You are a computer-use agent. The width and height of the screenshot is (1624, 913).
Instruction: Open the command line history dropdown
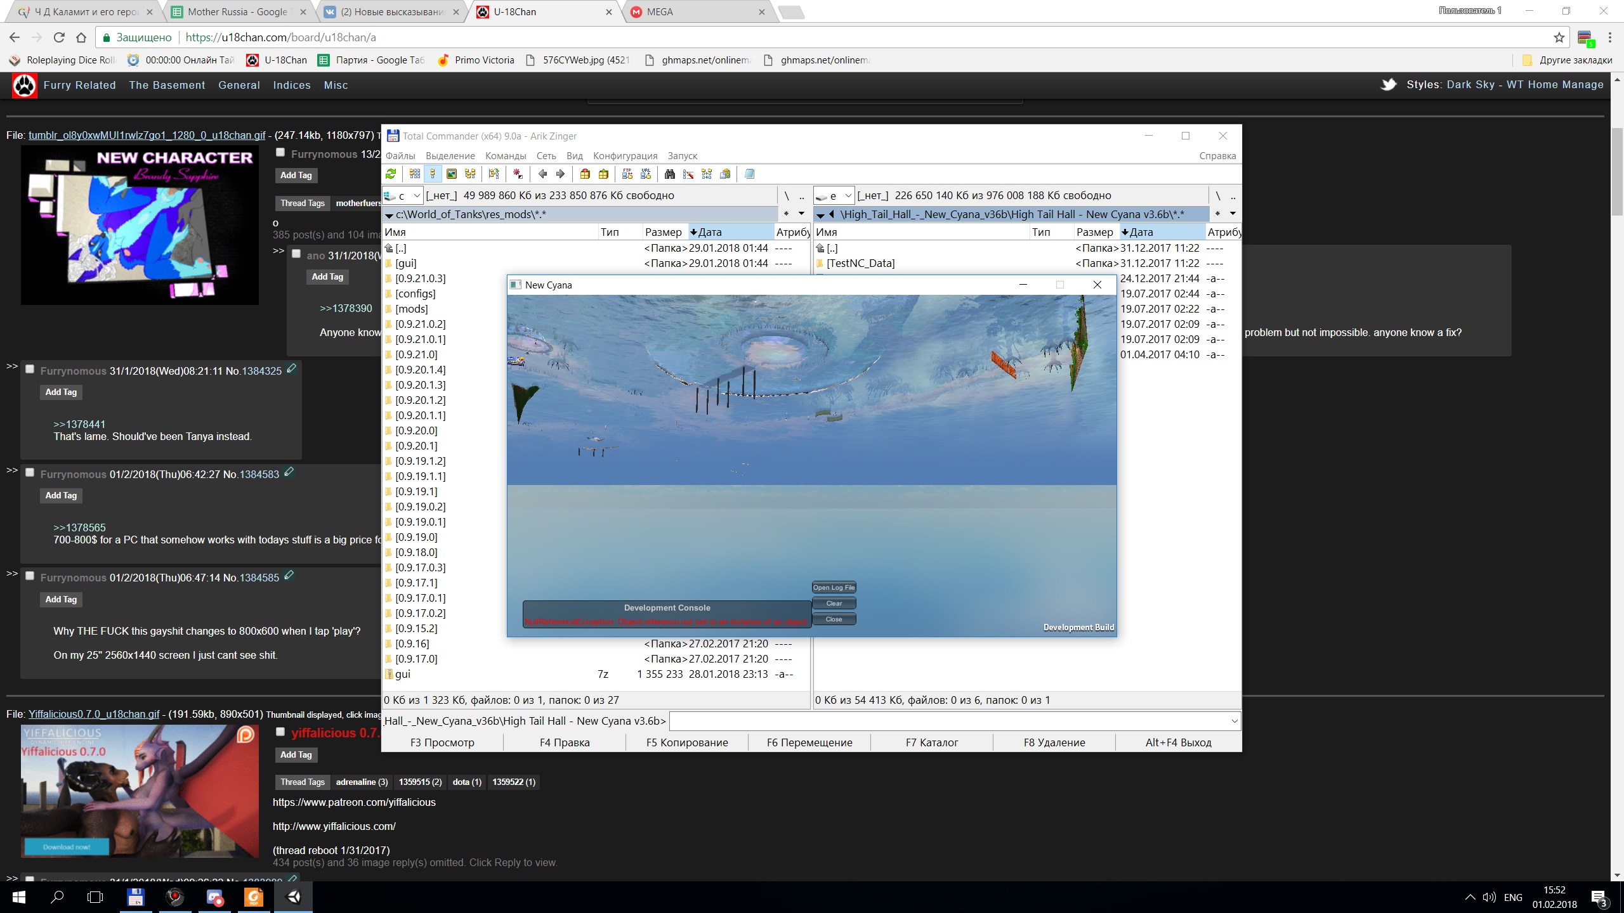[x=1234, y=721]
